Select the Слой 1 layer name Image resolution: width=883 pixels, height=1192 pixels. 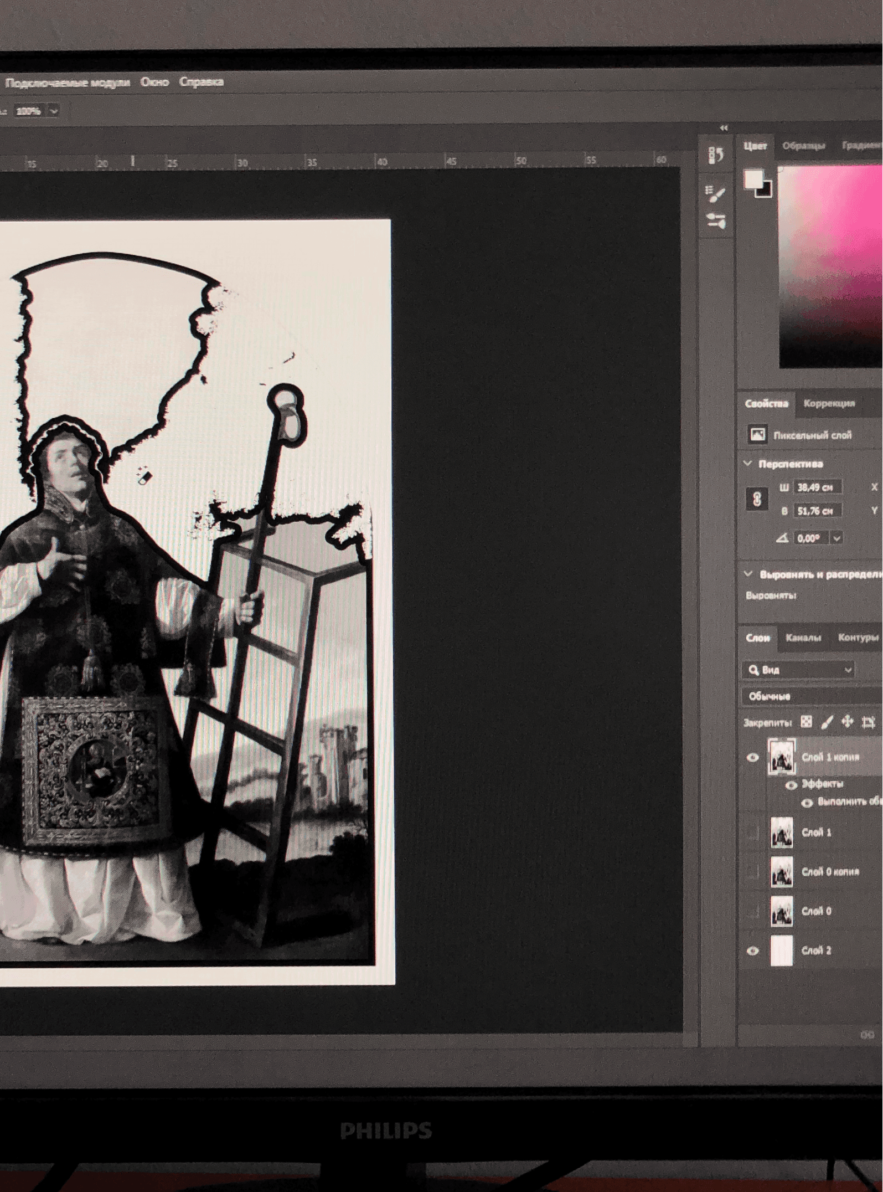(x=817, y=833)
